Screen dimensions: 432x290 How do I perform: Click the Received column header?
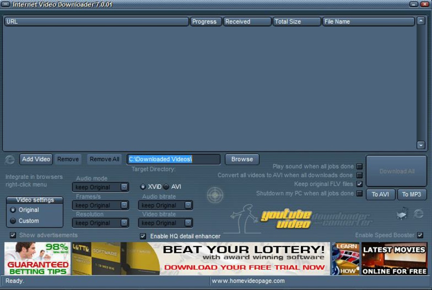pos(247,22)
